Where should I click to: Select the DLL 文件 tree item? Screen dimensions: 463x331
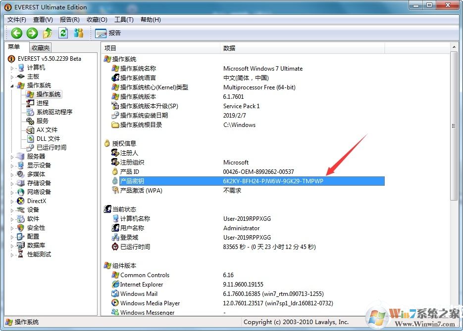point(48,139)
